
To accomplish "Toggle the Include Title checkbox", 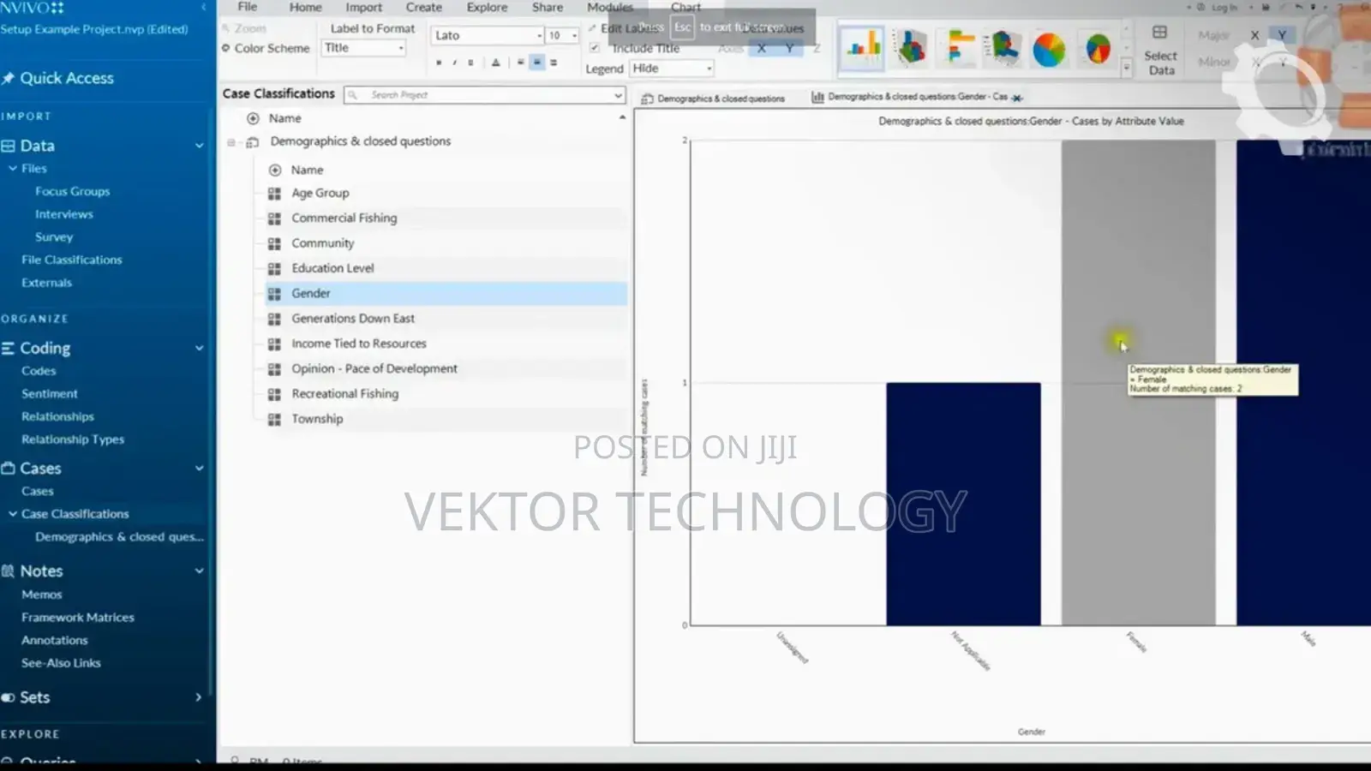I will [x=594, y=48].
